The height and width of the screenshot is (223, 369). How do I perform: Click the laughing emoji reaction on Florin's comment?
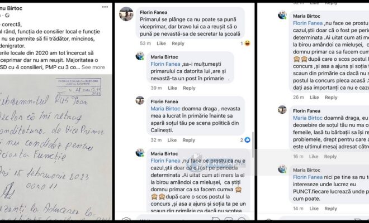coord(247,43)
